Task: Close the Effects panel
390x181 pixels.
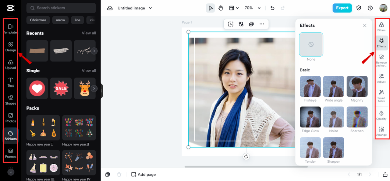Action: click(x=365, y=26)
